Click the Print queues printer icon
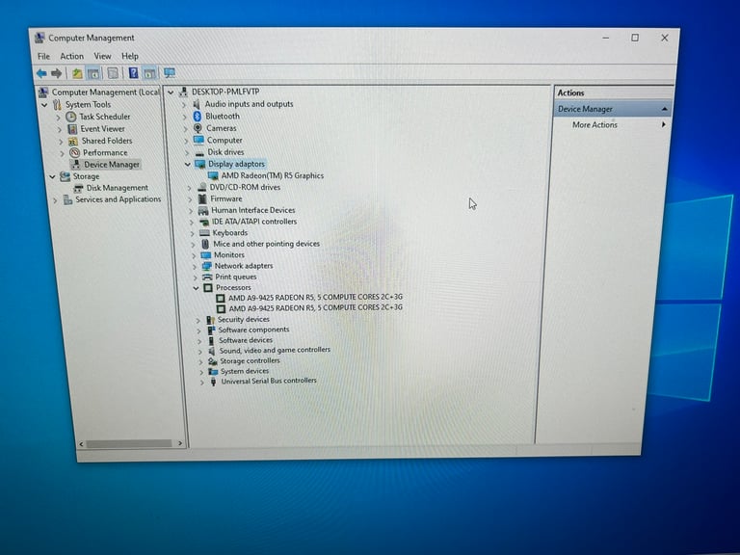 coord(207,277)
